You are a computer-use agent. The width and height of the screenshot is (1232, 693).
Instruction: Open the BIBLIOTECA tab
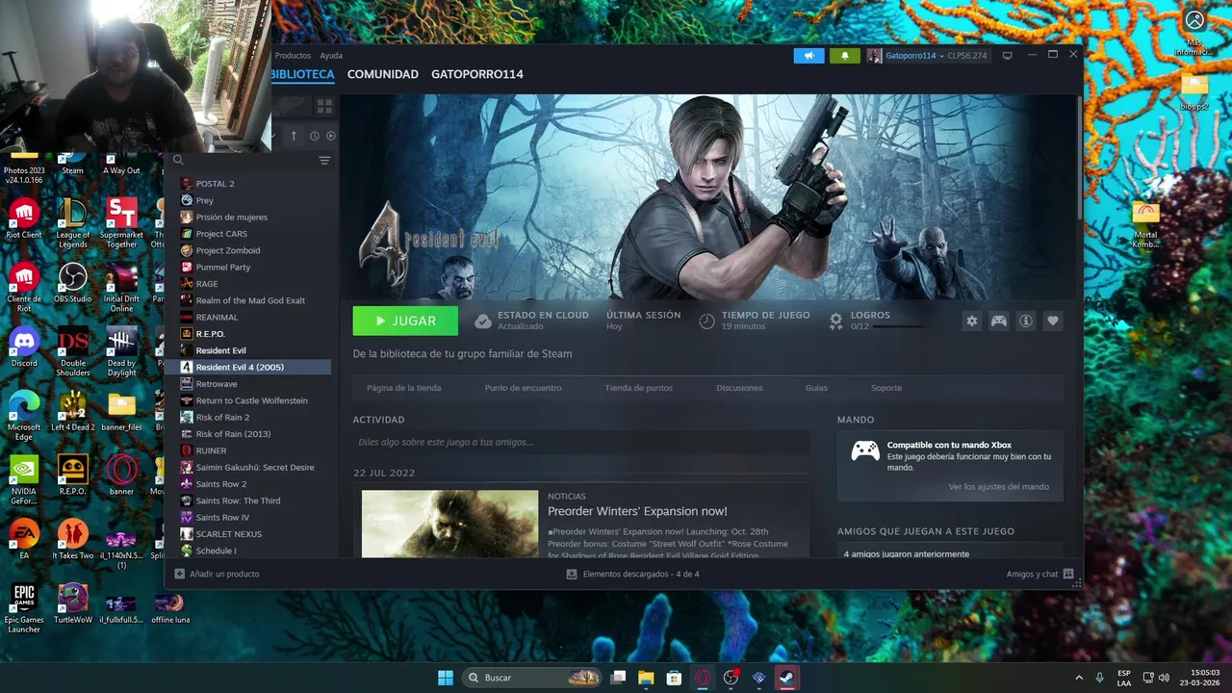pyautogui.click(x=302, y=74)
